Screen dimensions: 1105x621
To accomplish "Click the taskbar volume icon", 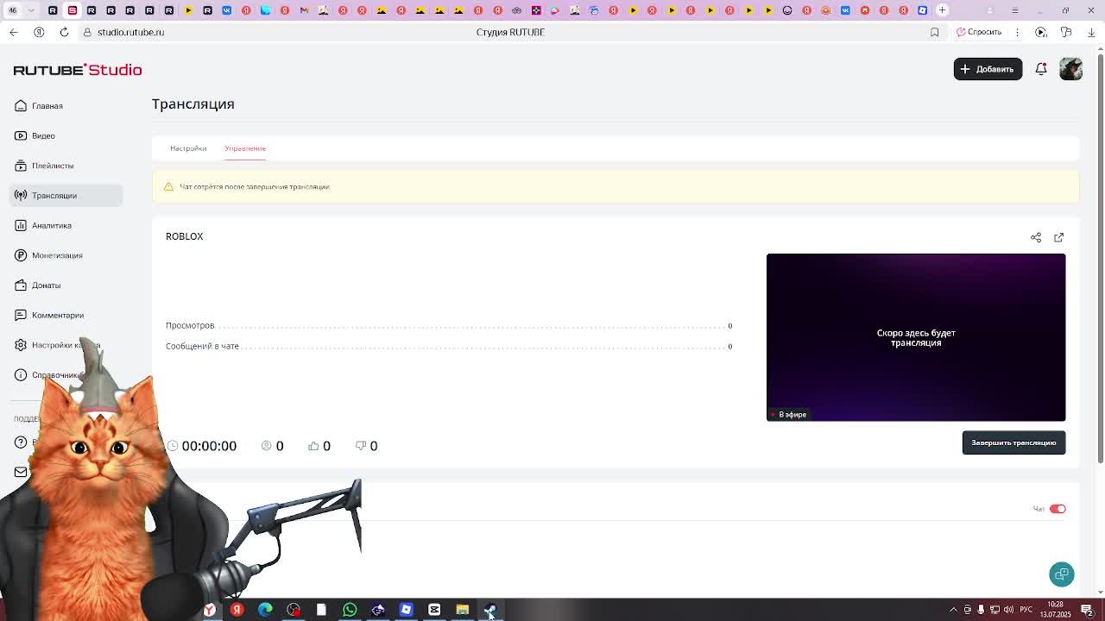I will point(1008,610).
